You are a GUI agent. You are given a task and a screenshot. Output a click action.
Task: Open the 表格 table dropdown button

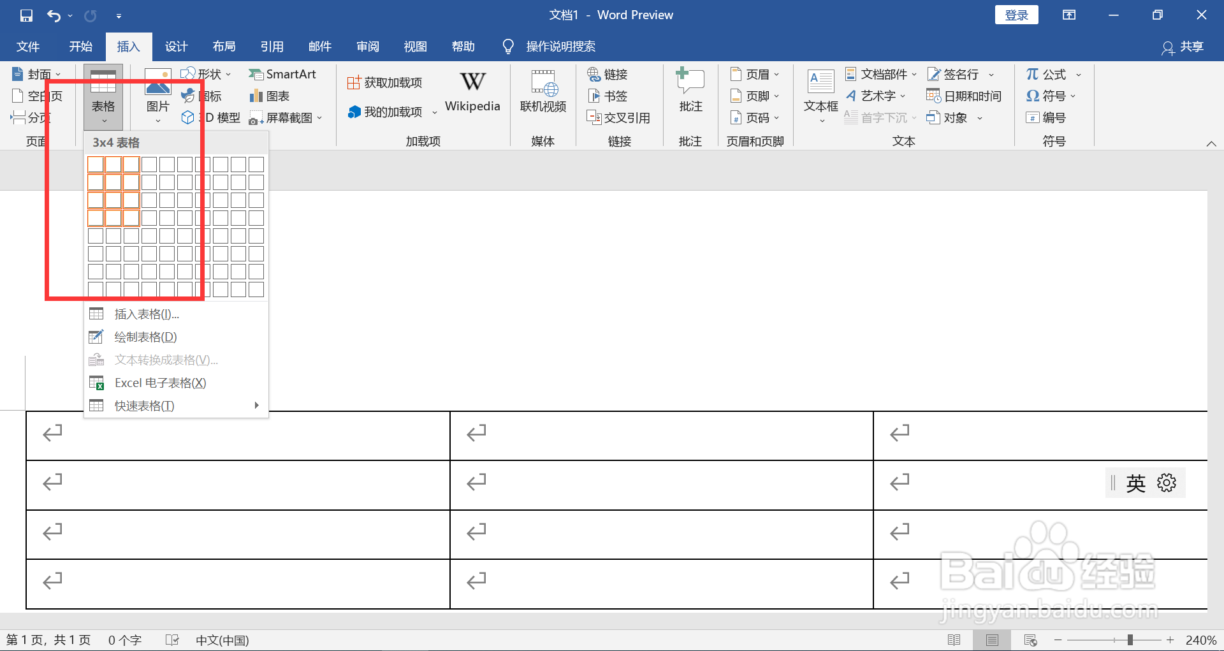point(103,97)
